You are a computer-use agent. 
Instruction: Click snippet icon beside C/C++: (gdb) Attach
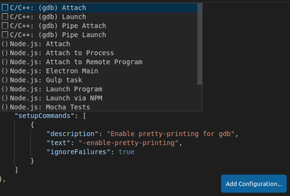click(5, 8)
